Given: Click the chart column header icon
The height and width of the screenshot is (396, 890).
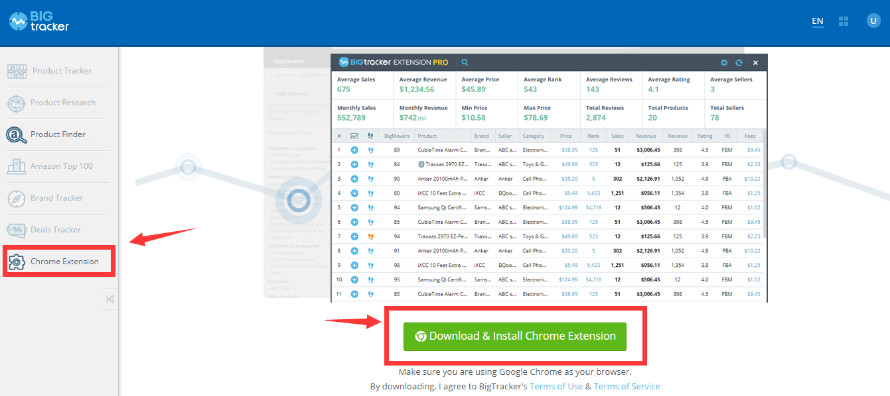Looking at the screenshot, I should (x=354, y=136).
